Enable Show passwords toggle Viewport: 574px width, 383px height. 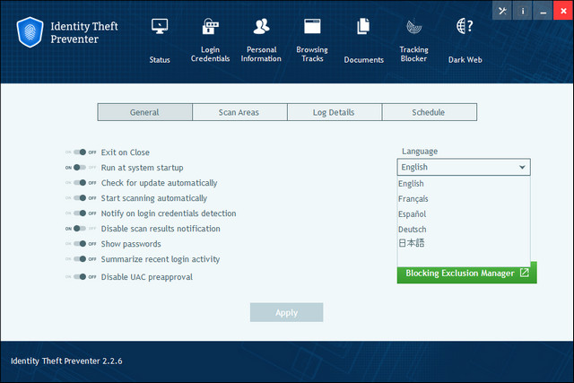pos(81,244)
